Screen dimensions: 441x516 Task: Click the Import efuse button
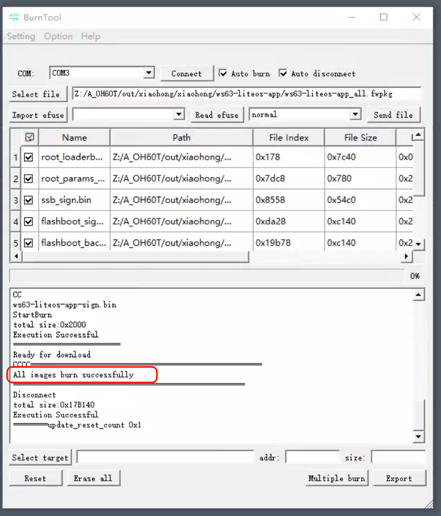38,115
